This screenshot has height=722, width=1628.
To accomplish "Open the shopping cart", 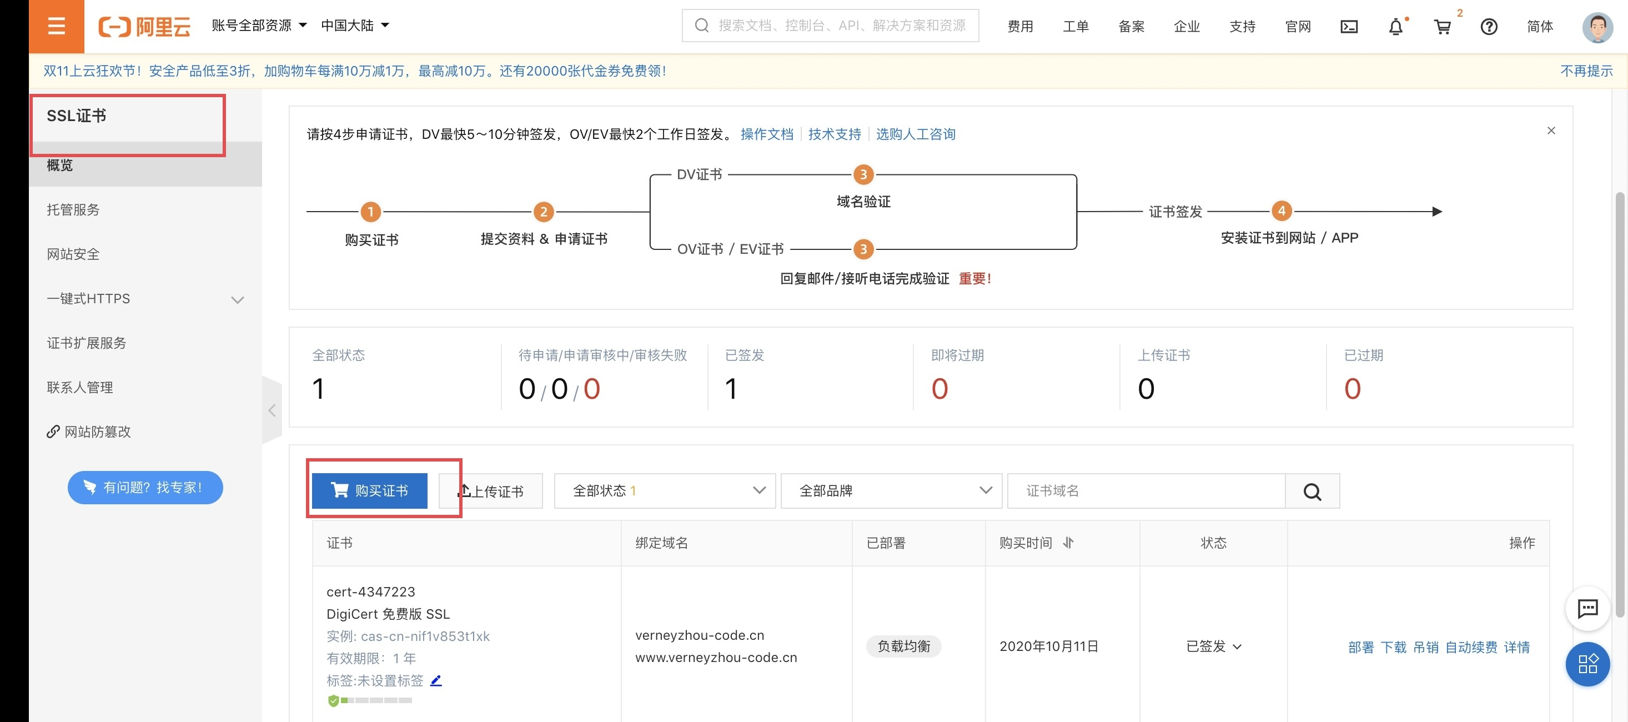I will [1442, 27].
